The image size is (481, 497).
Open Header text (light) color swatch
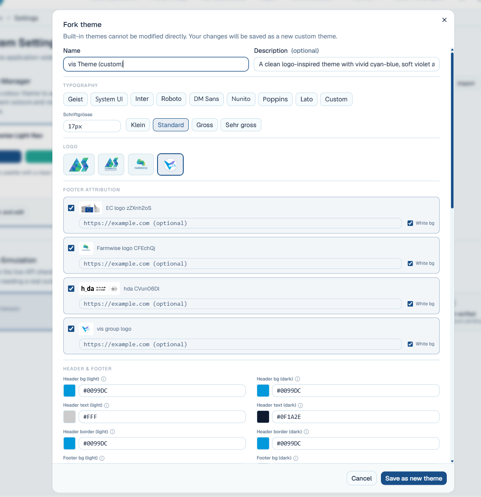click(69, 417)
